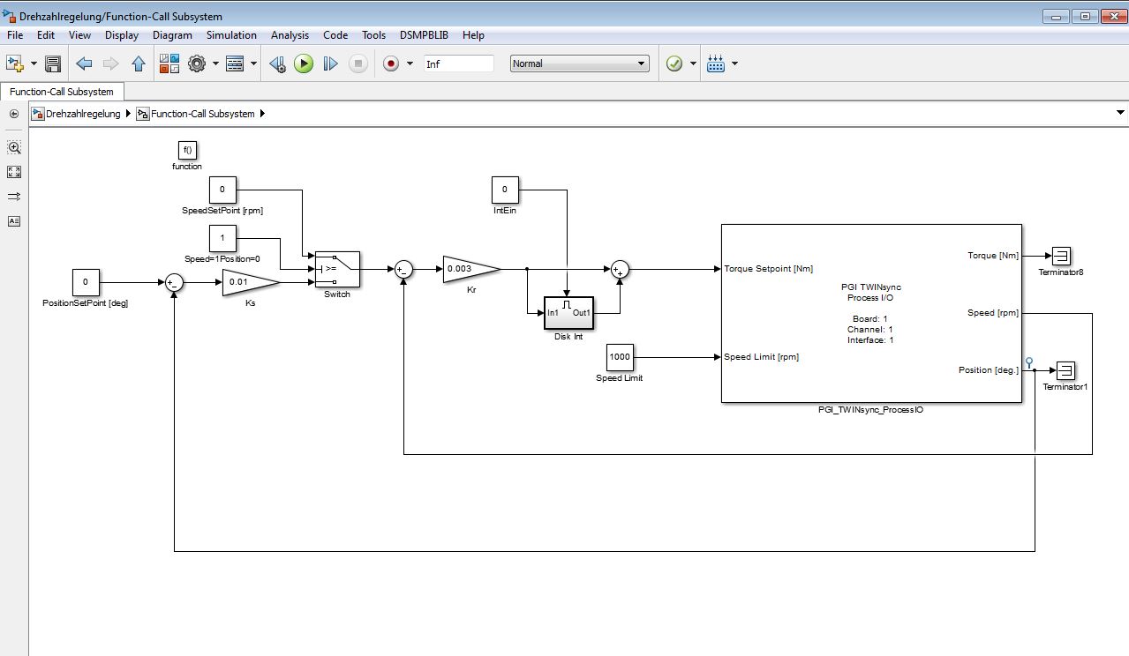1129x656 pixels.
Task: Click the Switch block in the diagram
Action: point(337,268)
